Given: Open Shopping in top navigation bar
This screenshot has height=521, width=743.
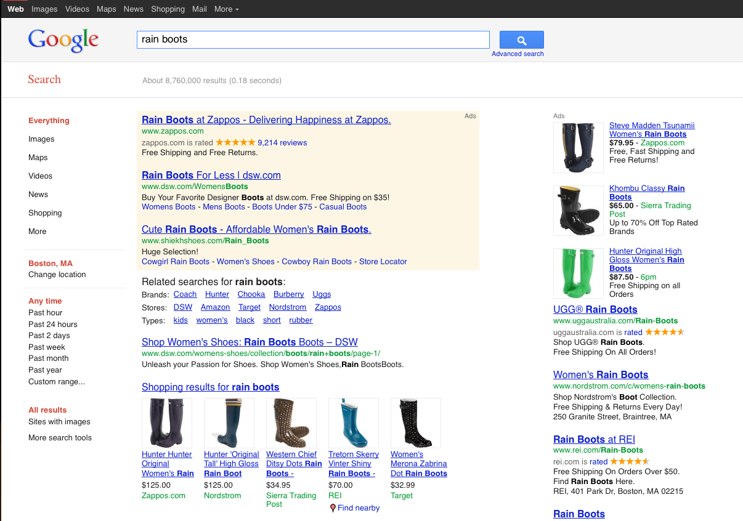Looking at the screenshot, I should [x=168, y=9].
